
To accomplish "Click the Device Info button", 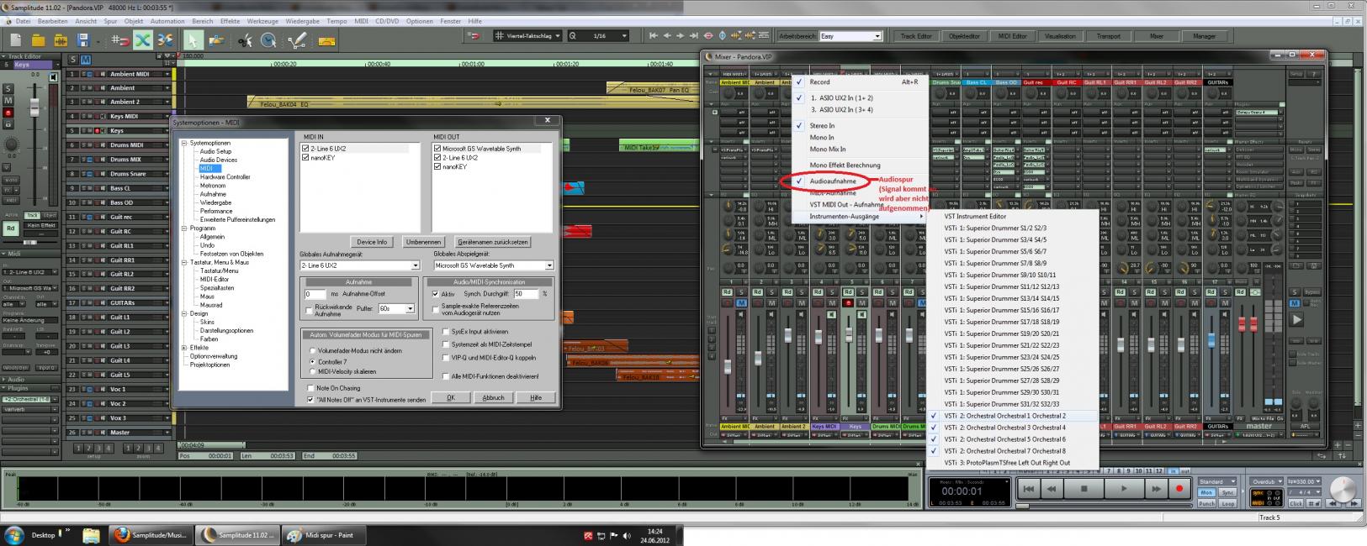I will pos(372,242).
